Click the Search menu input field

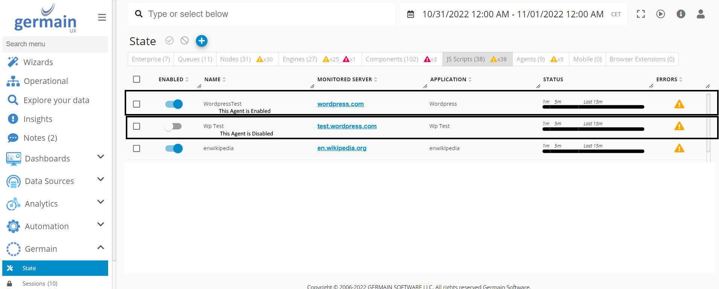point(55,44)
